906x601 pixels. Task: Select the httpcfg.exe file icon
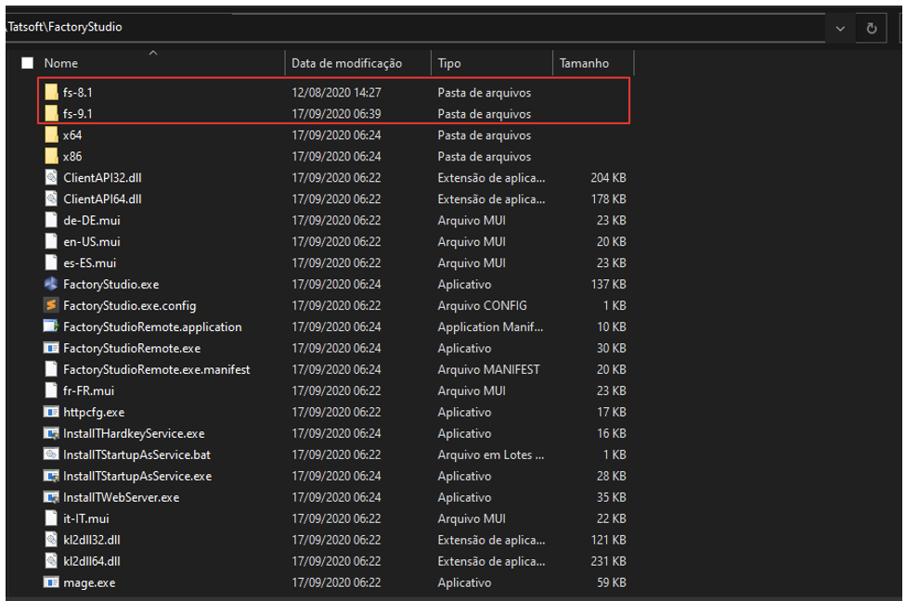point(51,412)
